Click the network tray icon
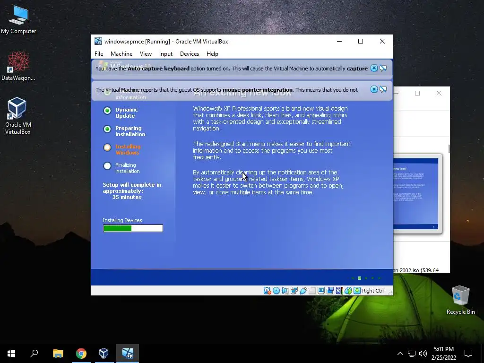The image size is (484, 363). click(412, 354)
